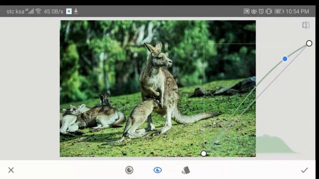Tap the stc ksa carrier label
Viewport: 319px width, 179px height.
click(15, 11)
